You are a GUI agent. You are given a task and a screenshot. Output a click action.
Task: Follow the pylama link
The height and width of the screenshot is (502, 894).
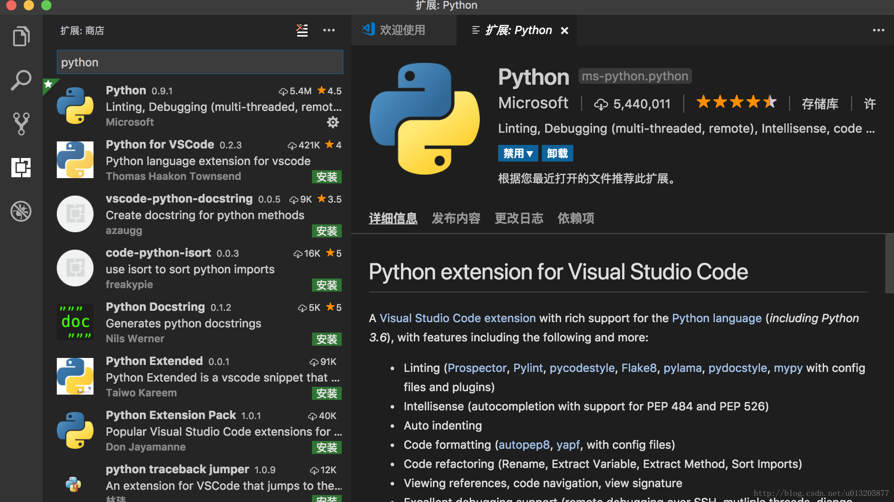[683, 368]
